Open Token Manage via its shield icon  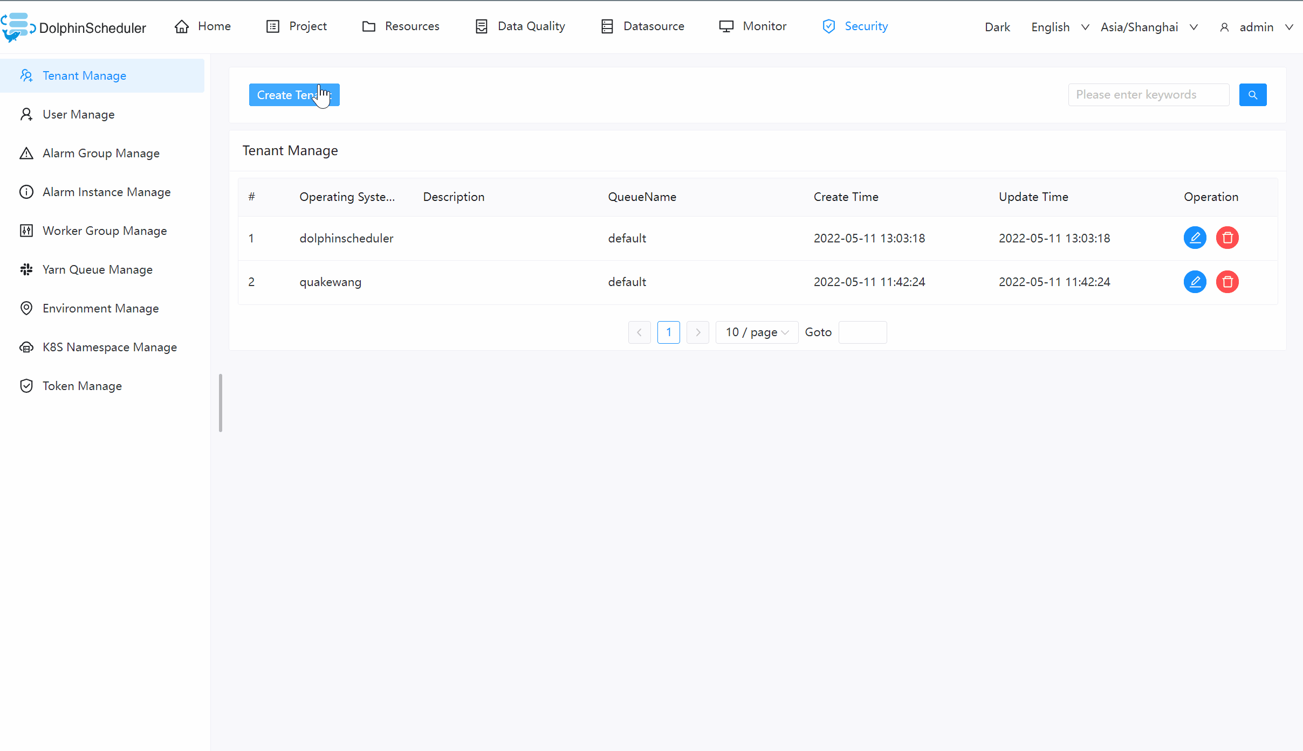[x=26, y=386]
